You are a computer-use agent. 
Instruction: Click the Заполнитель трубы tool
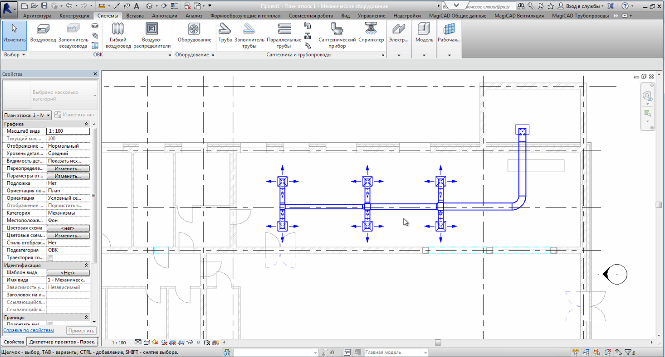pyautogui.click(x=249, y=35)
